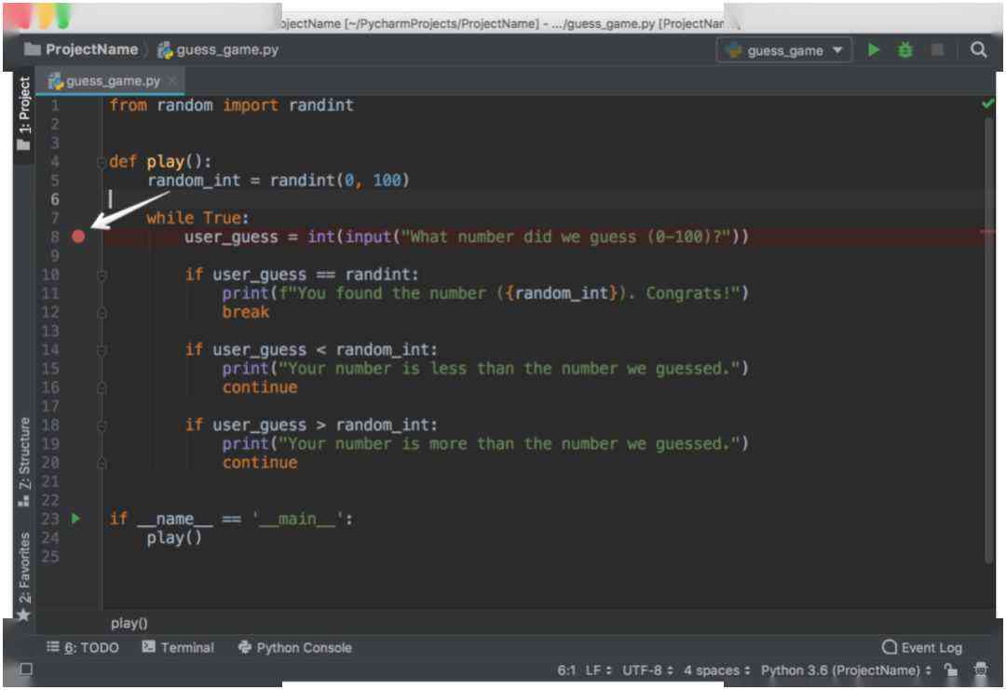
Task: Click the run gutter arrow on line 23
Action: point(75,518)
